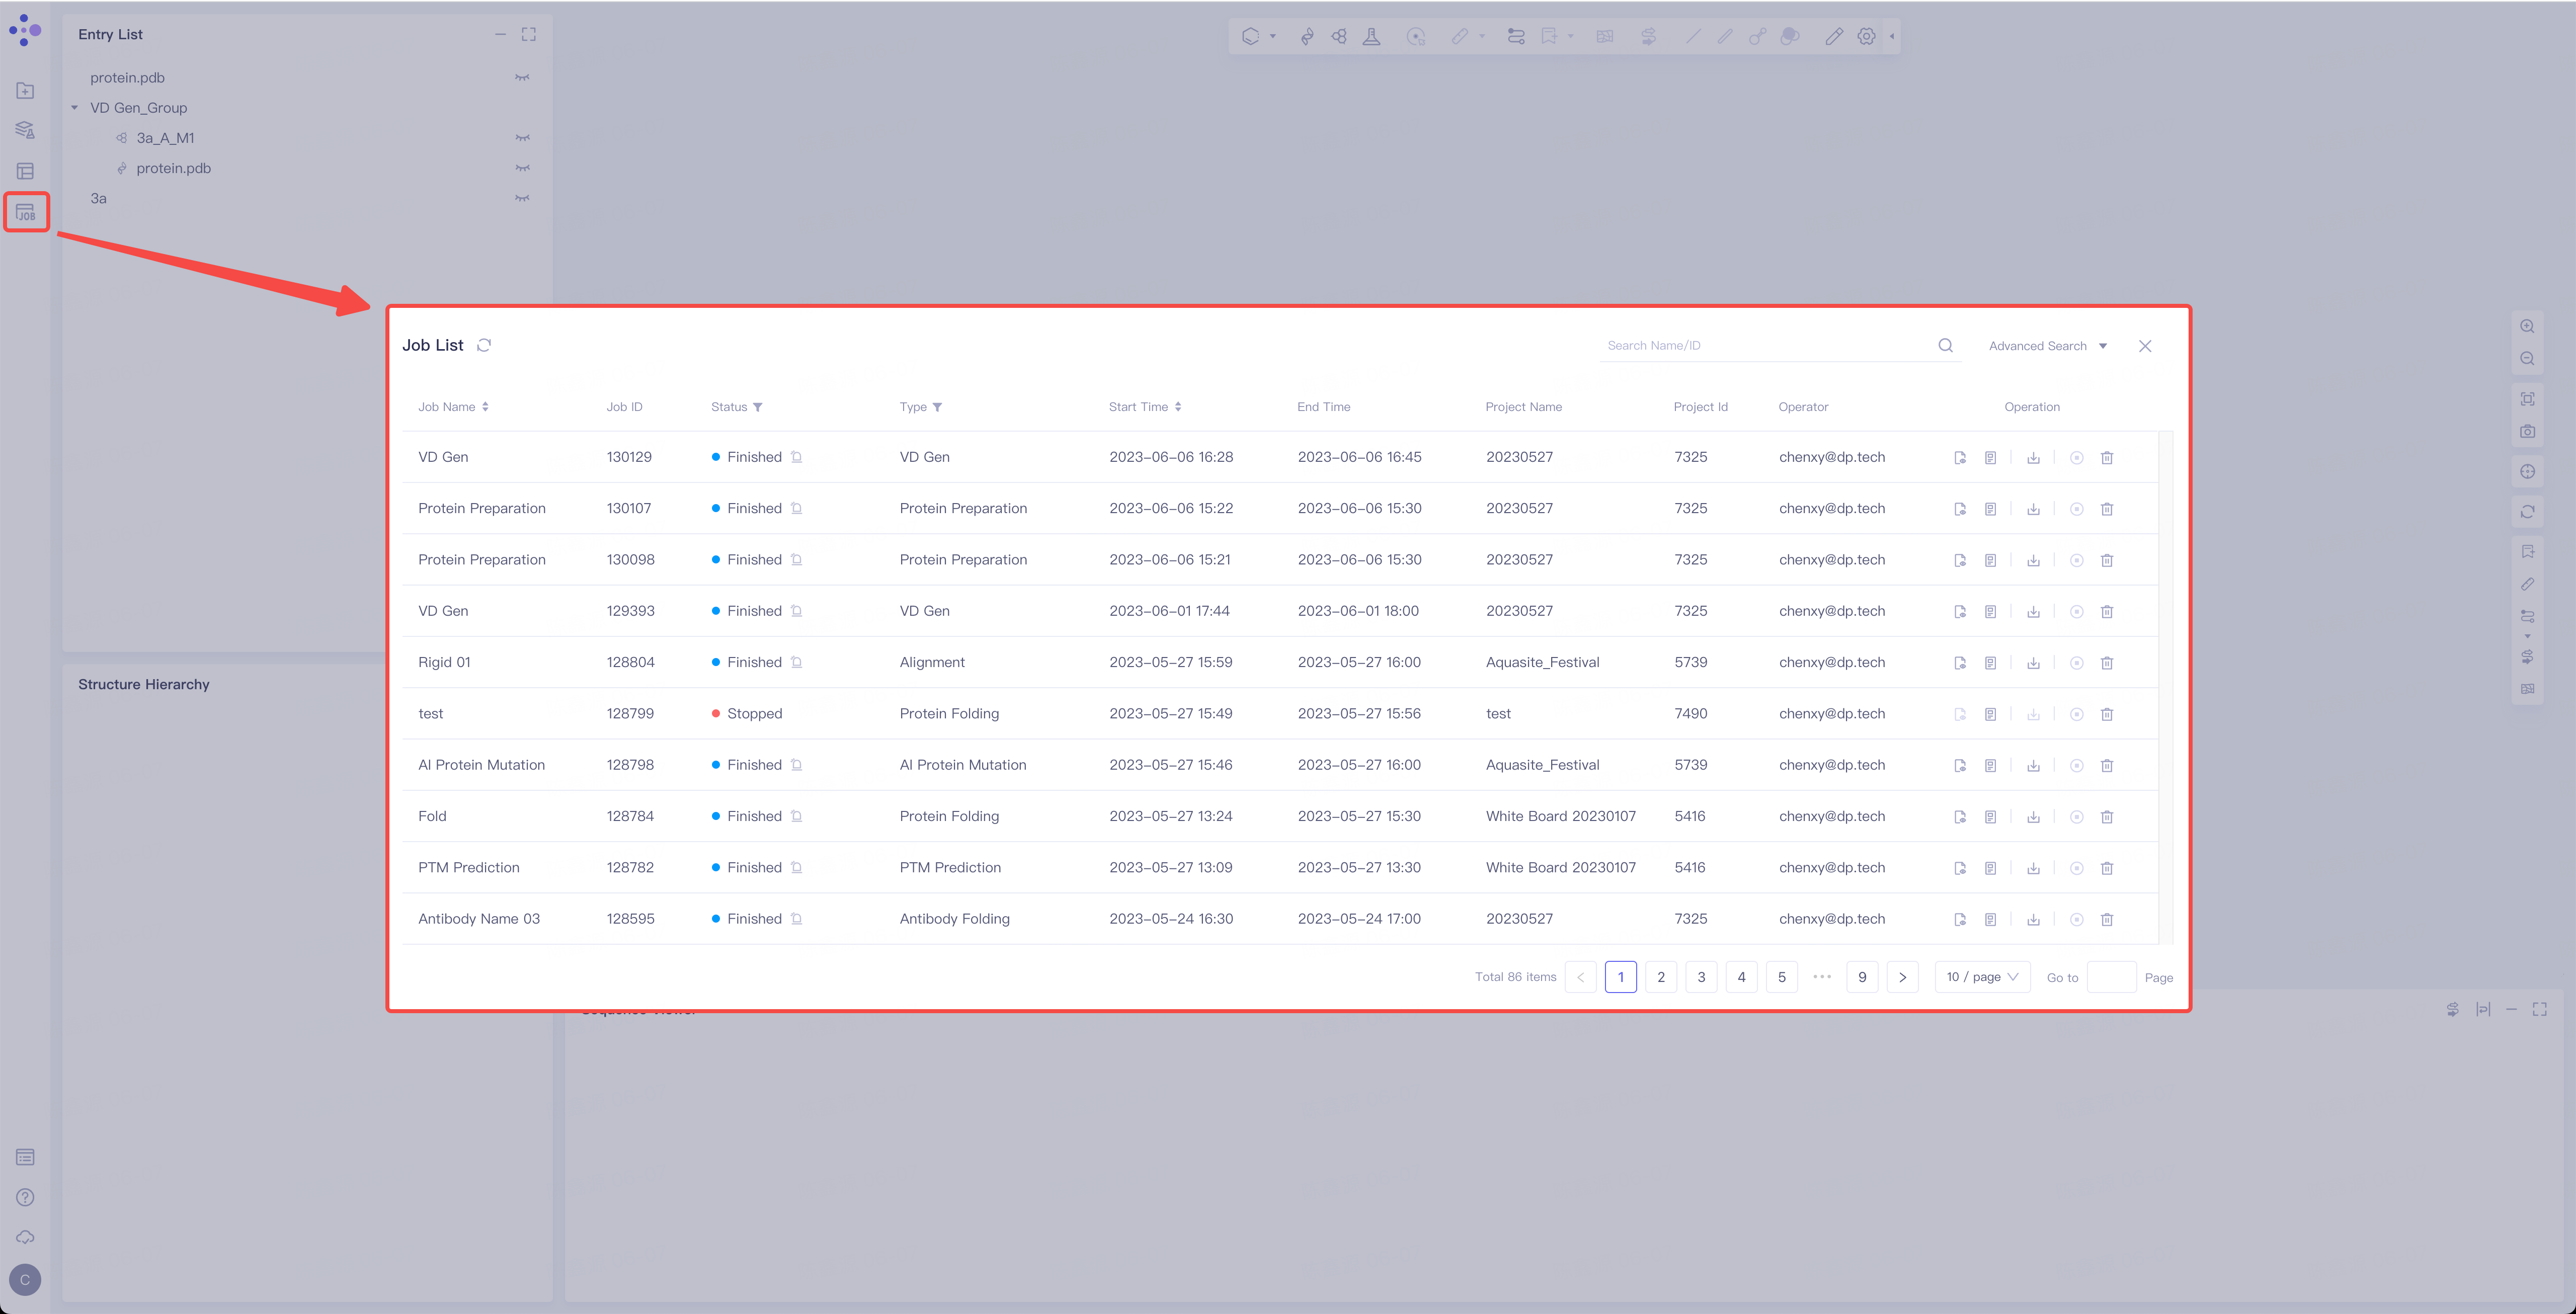Open the user avatar C
The height and width of the screenshot is (1314, 2576).
pyautogui.click(x=25, y=1280)
